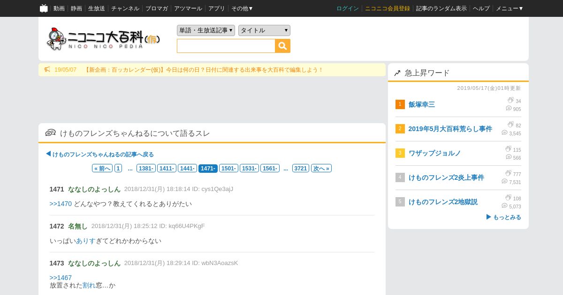Click もっとみる to see more
This screenshot has width=563, height=295.
coord(503,217)
